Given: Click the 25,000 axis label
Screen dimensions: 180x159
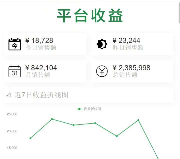Looking at the screenshot, I should pos(12,114).
